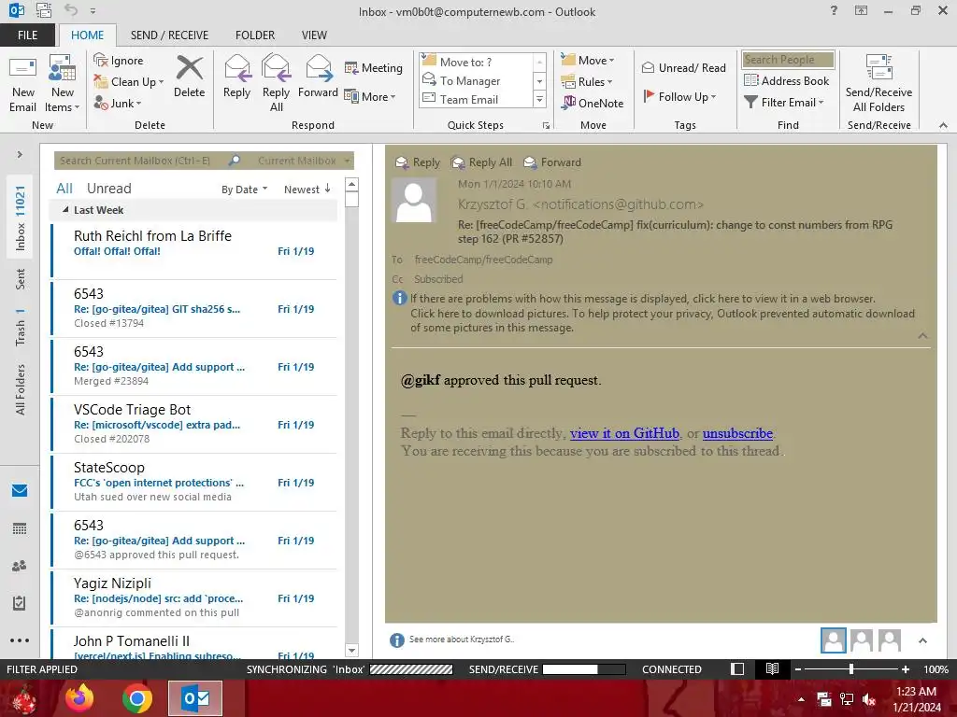Switch to Calendar view icon

click(x=20, y=528)
